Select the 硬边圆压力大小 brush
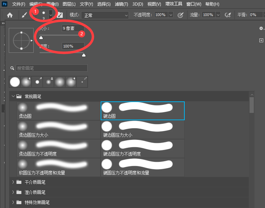 [143, 130]
